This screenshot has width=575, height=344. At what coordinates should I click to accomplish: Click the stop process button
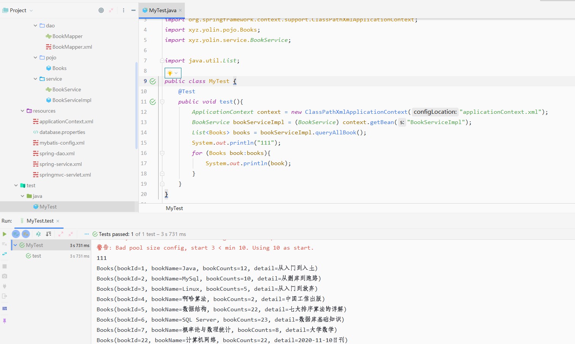tap(5, 266)
